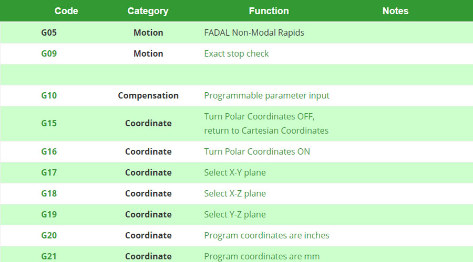473x262 pixels.
Task: Click the G18 code link
Action: point(49,193)
